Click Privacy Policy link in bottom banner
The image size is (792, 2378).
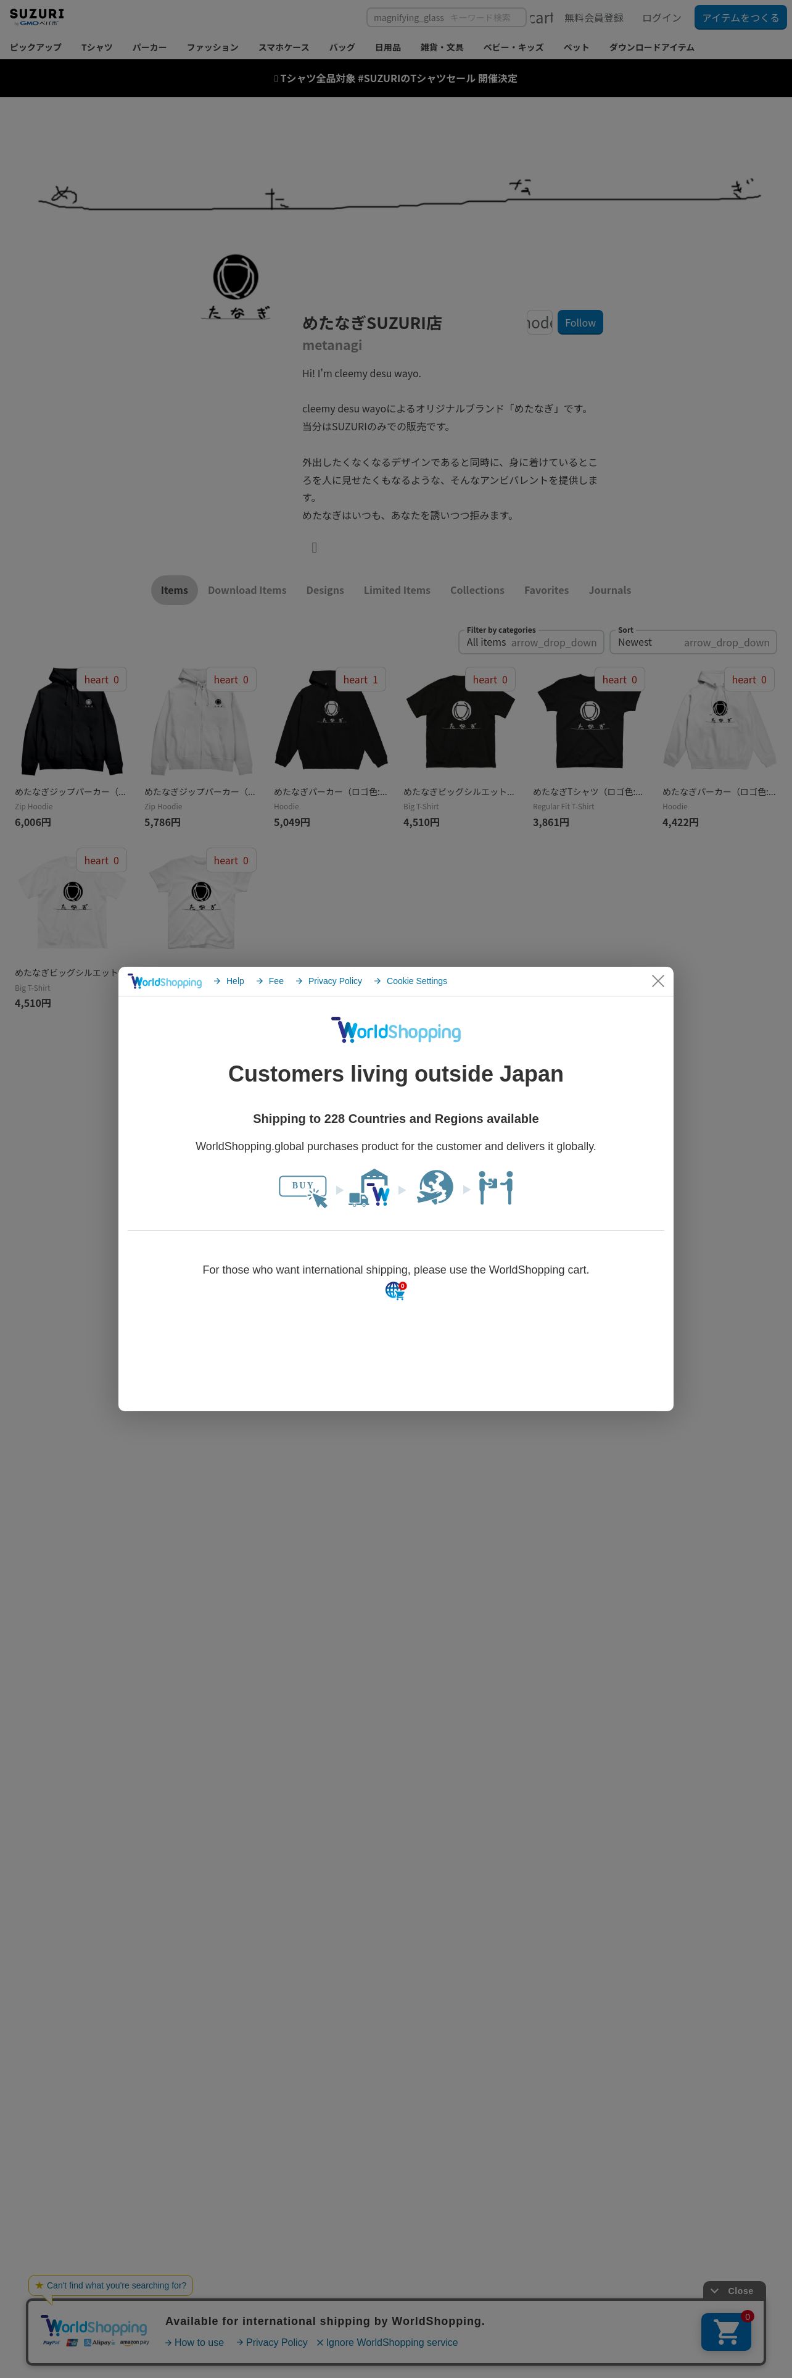(272, 2342)
